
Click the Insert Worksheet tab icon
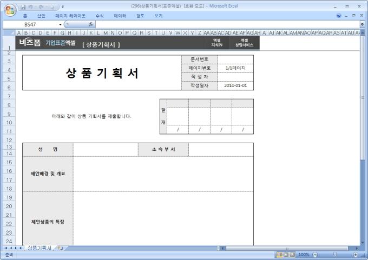pos(60,248)
